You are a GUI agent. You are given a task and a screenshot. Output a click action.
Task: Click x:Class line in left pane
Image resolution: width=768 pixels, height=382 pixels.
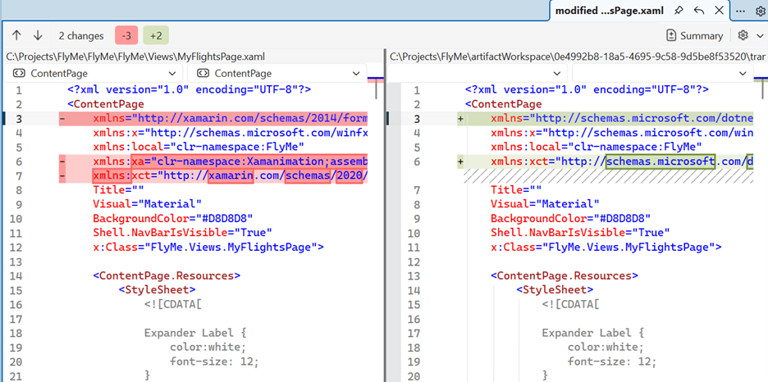[x=208, y=247]
